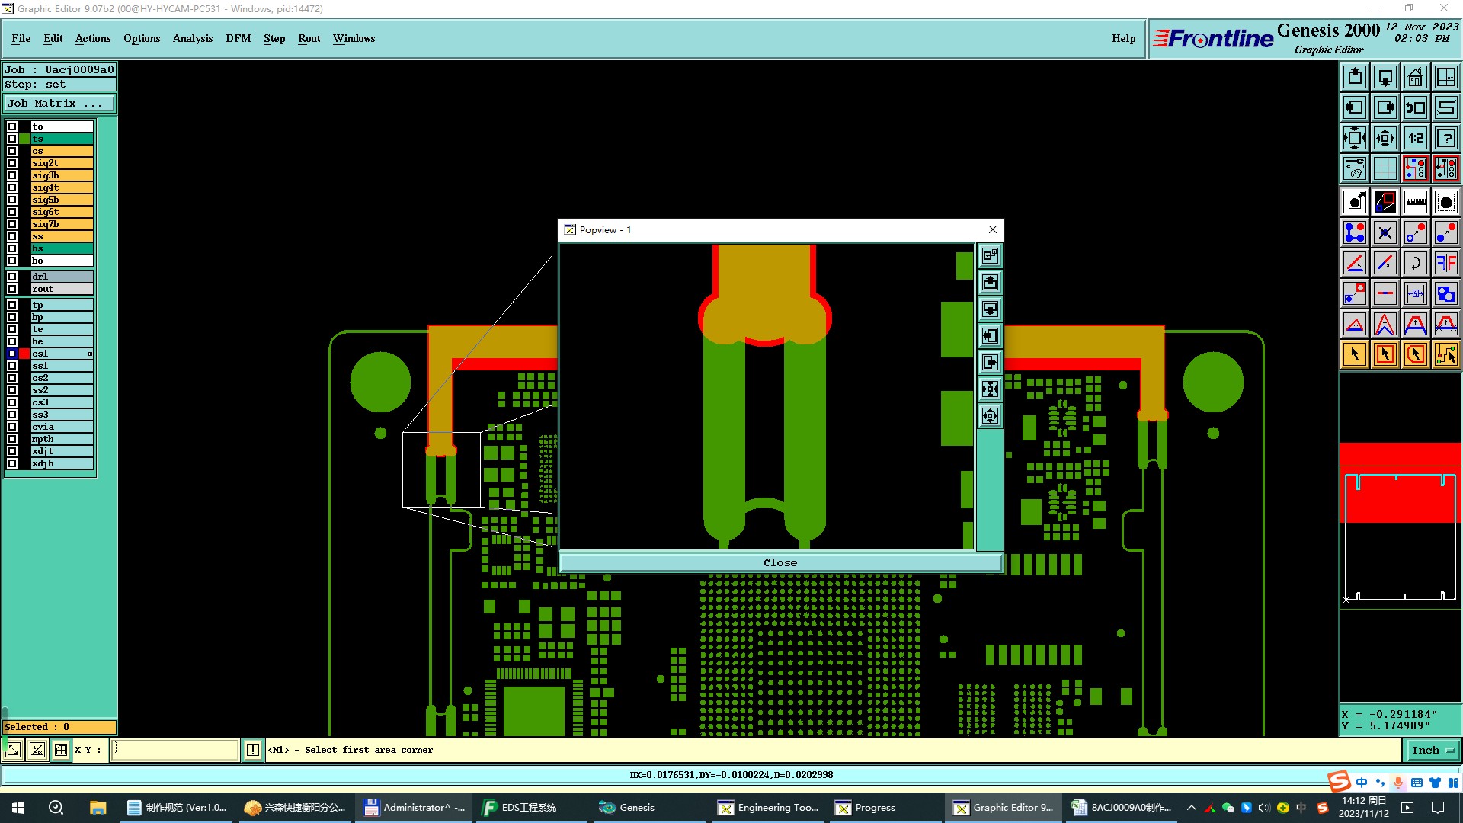
Task: Click the net selection arrow tool
Action: pos(1445,354)
